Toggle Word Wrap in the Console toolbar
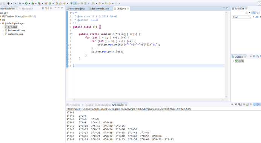Screen dimensions: 261x143 (251, 105)
